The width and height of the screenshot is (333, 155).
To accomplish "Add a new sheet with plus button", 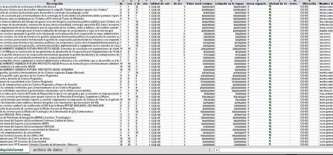I will tap(79, 150).
